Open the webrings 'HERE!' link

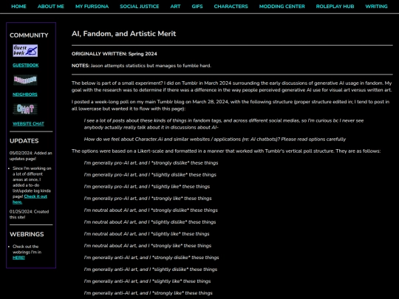tap(18, 258)
